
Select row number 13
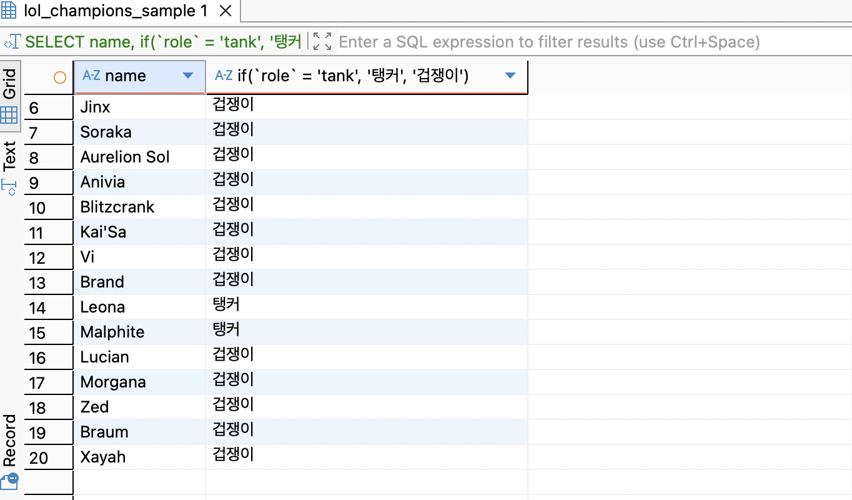click(x=49, y=282)
